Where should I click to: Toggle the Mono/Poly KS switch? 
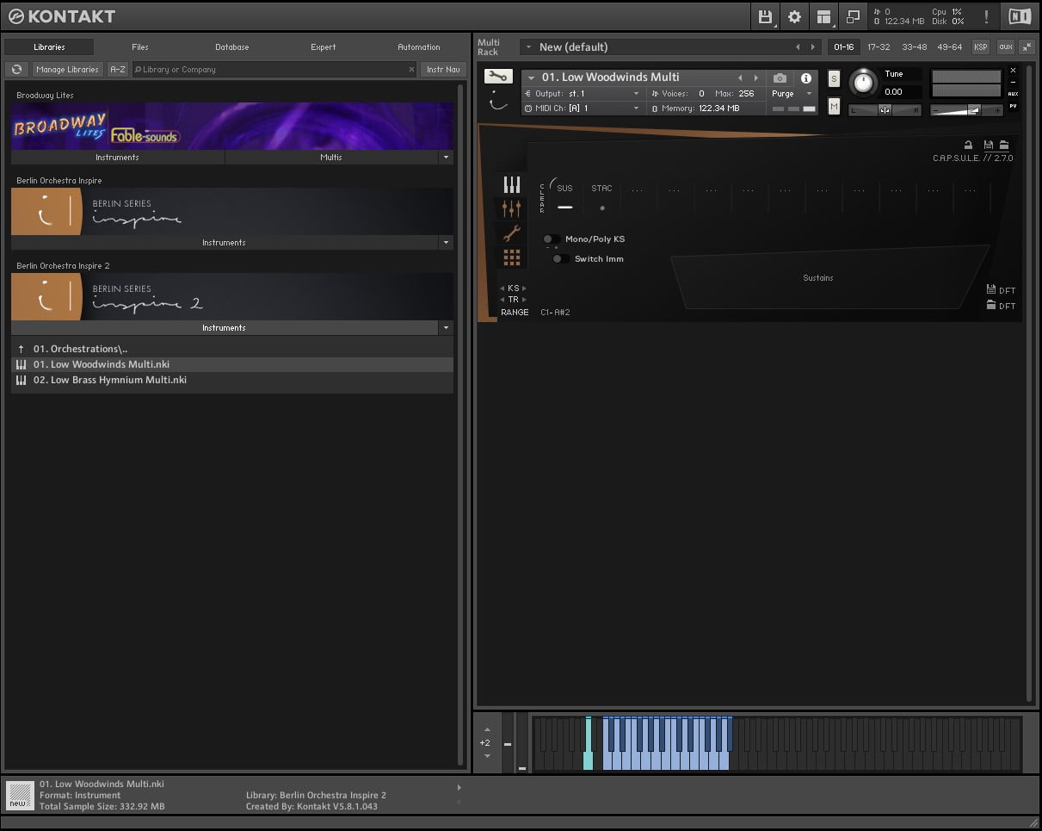(x=551, y=239)
